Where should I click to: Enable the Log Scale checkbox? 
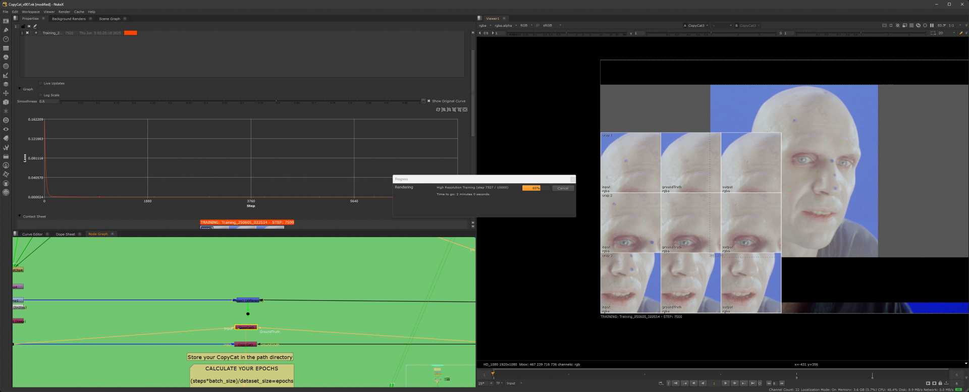coord(41,95)
